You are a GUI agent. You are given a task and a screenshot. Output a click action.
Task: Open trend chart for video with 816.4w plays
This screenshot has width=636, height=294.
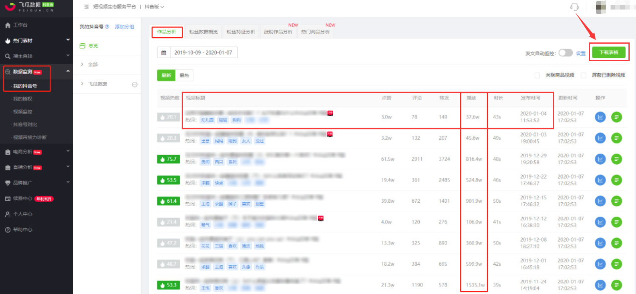(x=600, y=159)
